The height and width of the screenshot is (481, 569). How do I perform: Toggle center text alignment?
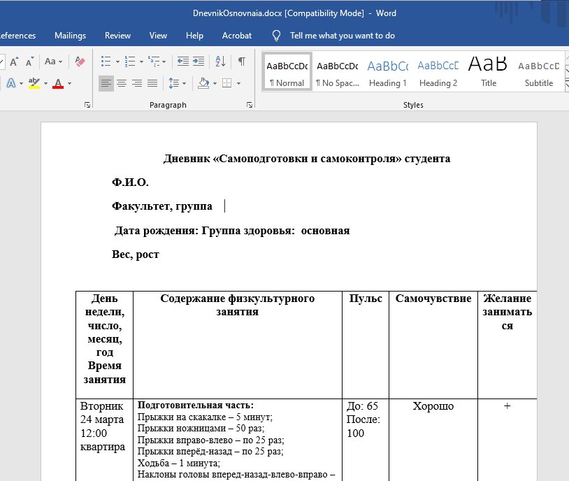coord(122,83)
